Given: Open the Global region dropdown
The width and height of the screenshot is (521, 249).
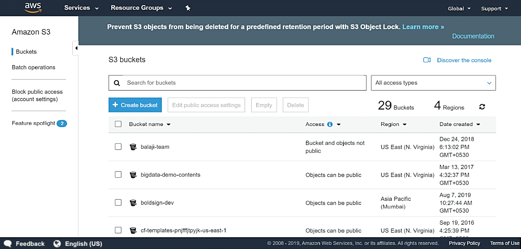Looking at the screenshot, I should tap(459, 9).
